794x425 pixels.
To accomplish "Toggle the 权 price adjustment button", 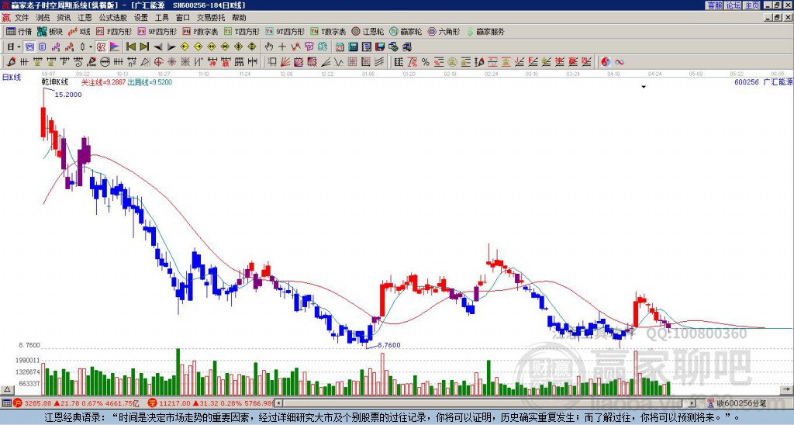I will [101, 47].
